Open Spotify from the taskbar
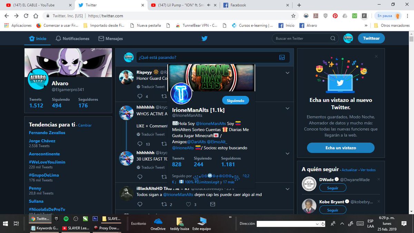 66,219
